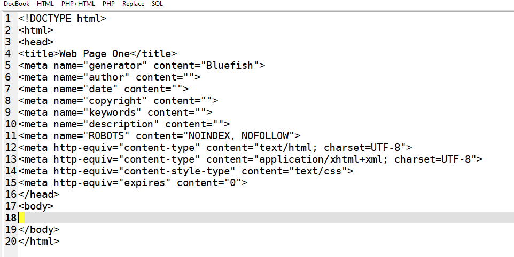Open the HTML snippets tab
The image size is (514, 257).
[45, 4]
